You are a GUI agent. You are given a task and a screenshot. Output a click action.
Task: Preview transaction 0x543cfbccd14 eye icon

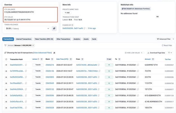point(6,102)
